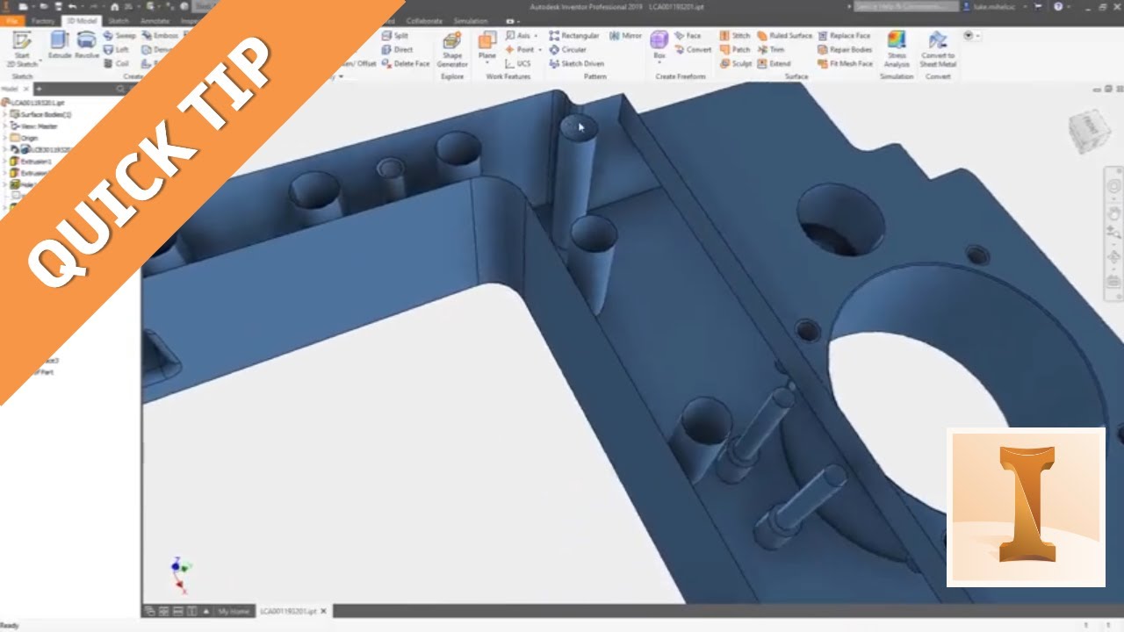Launch Stress Analysis
The width and height of the screenshot is (1124, 632).
pos(897,49)
